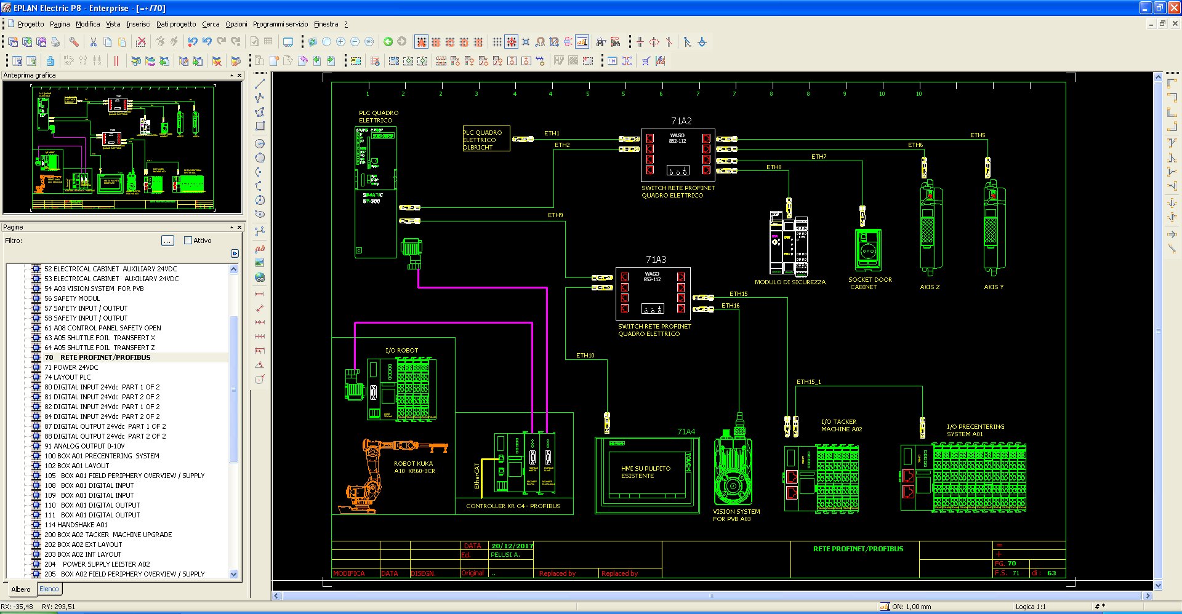This screenshot has width=1182, height=614.
Task: Select the Rectangle drawing tool
Action: (x=260, y=126)
